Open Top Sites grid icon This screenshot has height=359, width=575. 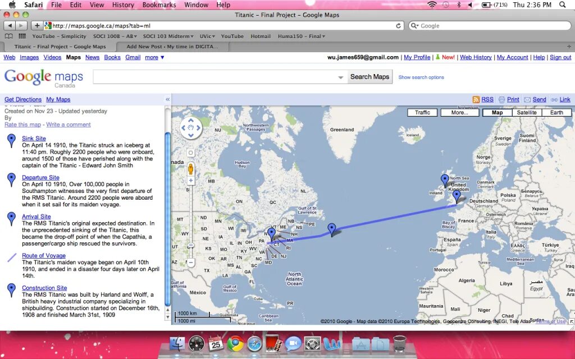[22, 36]
